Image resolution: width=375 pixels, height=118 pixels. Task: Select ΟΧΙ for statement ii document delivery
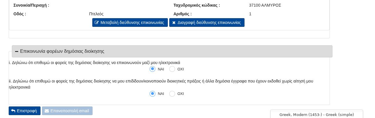[x=172, y=93]
